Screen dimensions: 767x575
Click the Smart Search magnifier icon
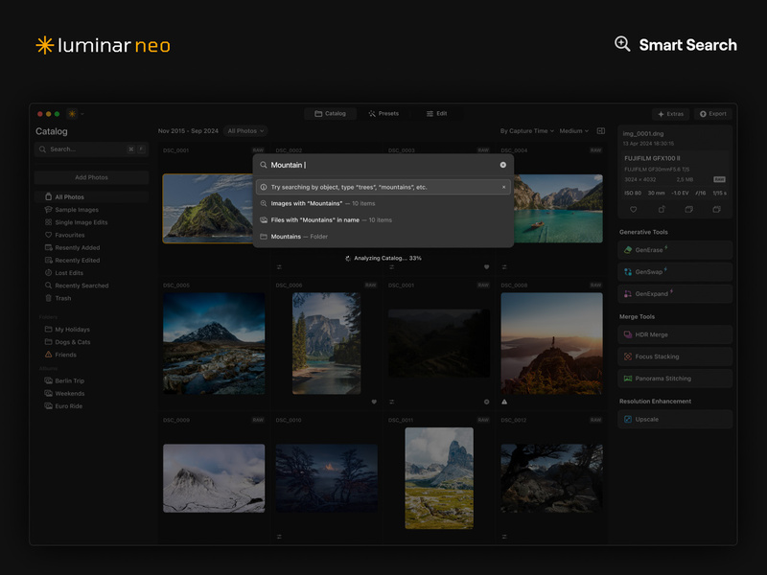pos(623,45)
